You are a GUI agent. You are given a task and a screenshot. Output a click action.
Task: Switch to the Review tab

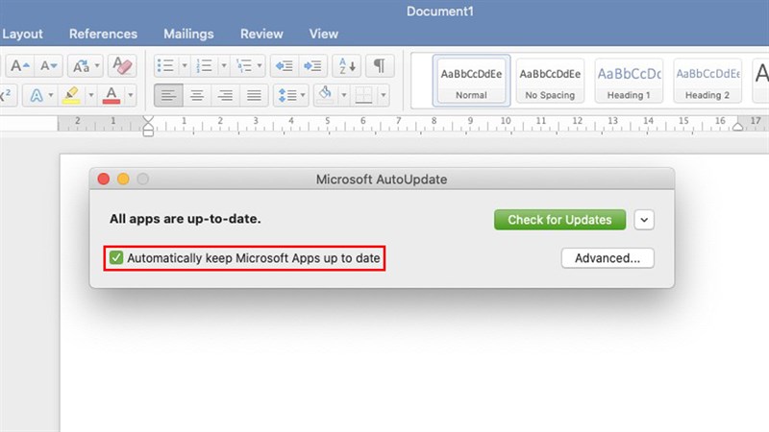(261, 34)
